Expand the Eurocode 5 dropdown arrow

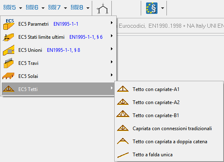coord(20,8)
